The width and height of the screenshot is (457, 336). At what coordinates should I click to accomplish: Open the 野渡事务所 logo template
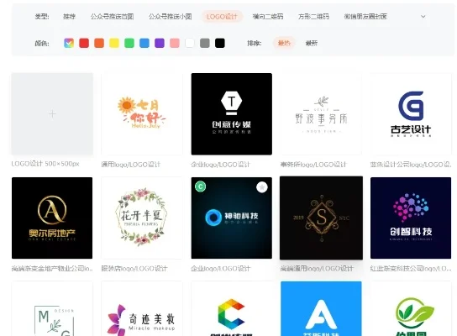pos(321,113)
